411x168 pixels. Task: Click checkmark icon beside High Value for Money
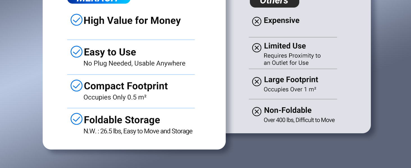point(76,20)
